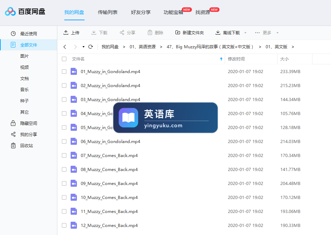
Task: Check the 07_Muzzy_Comes_Back.mp4 checkbox
Action: [64, 155]
